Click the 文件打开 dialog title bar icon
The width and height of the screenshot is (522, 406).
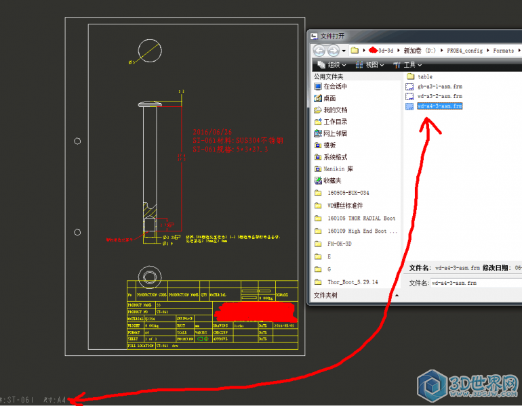coord(314,37)
